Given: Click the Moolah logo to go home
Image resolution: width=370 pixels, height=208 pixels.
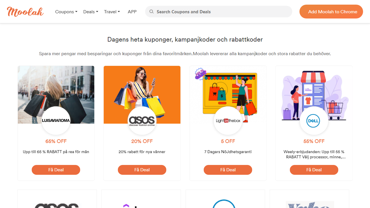Looking at the screenshot, I should coord(25,12).
